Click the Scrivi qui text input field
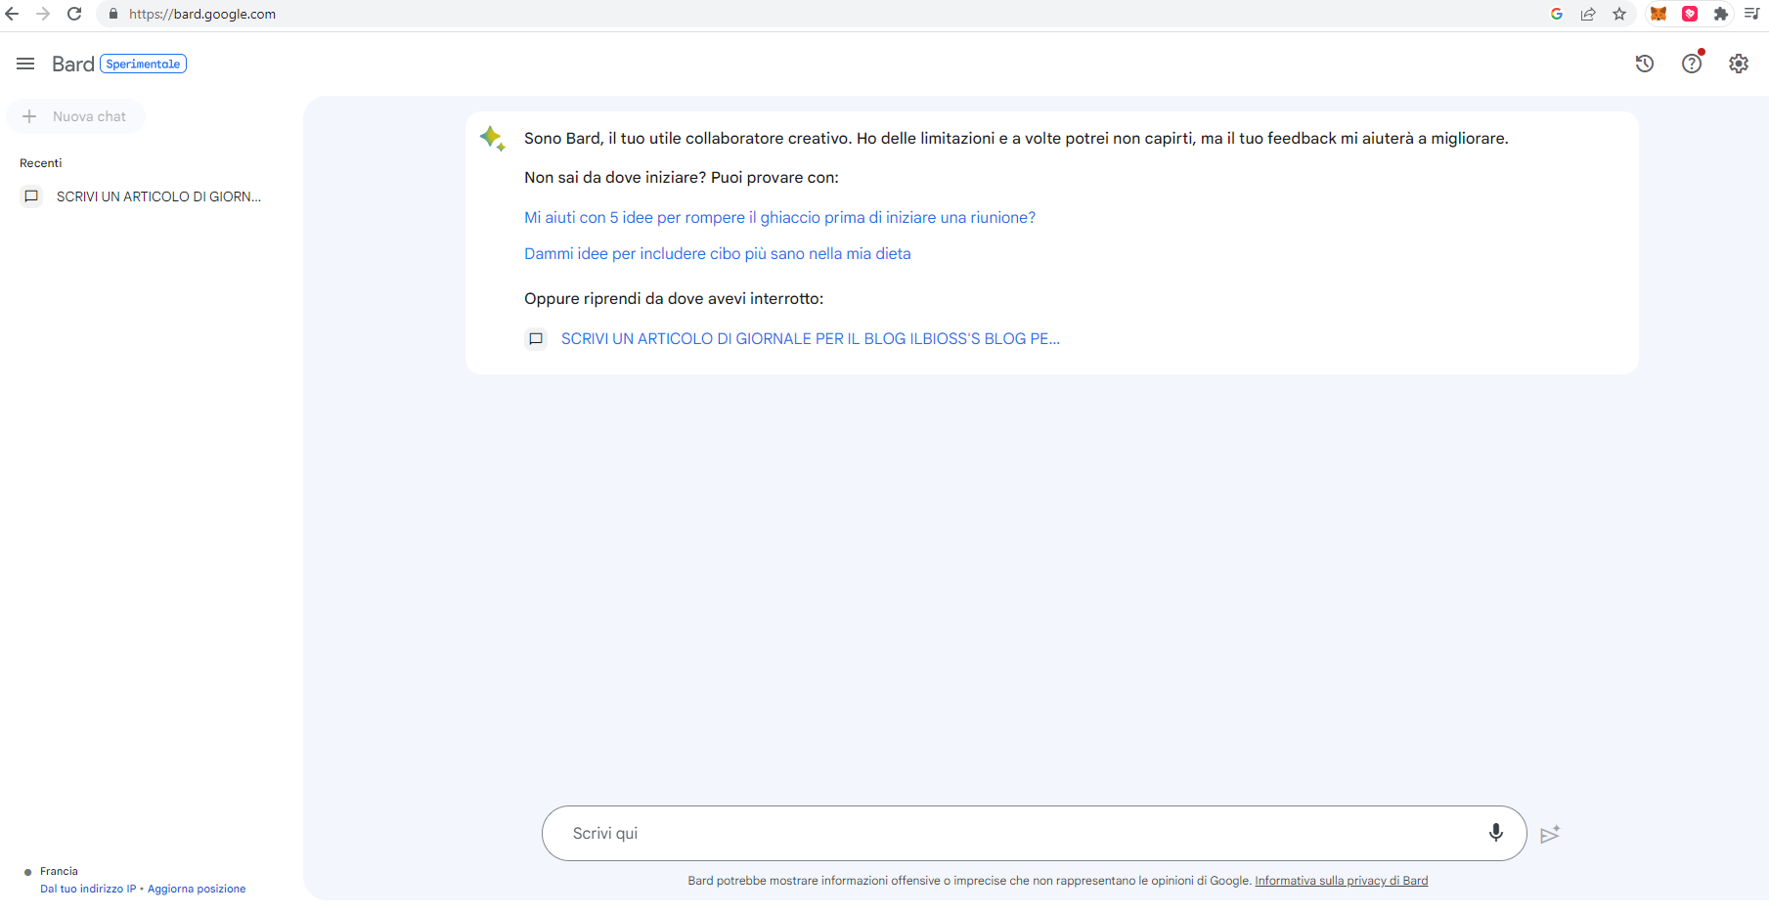 click(x=1017, y=833)
